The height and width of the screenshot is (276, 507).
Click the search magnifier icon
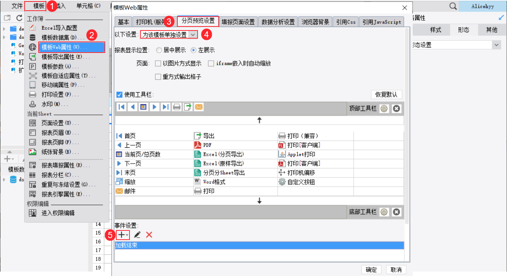tap(453, 6)
